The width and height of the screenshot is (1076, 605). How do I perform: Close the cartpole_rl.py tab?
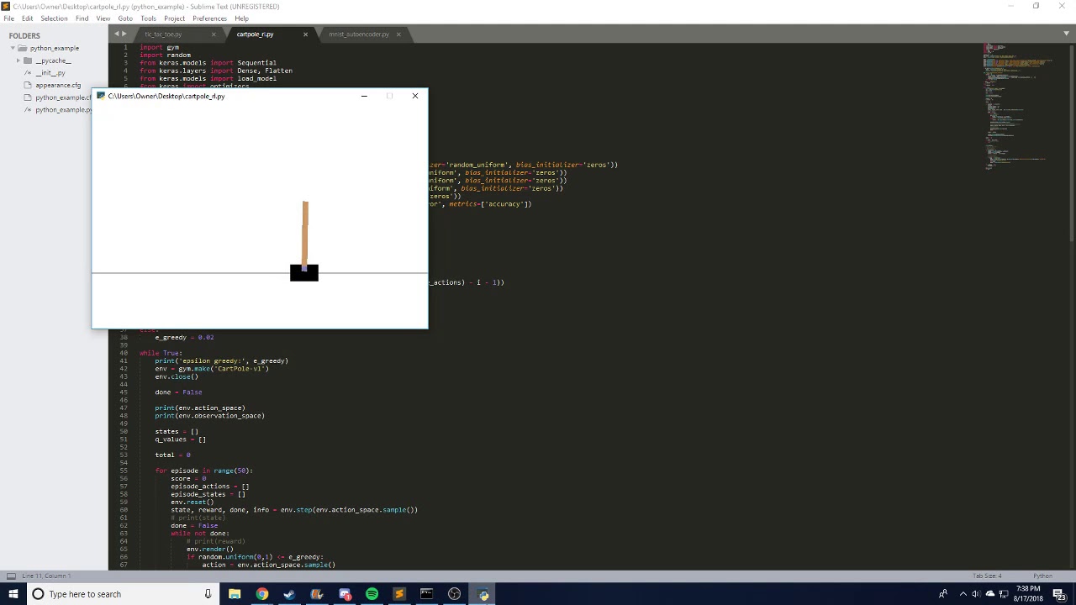[305, 34]
